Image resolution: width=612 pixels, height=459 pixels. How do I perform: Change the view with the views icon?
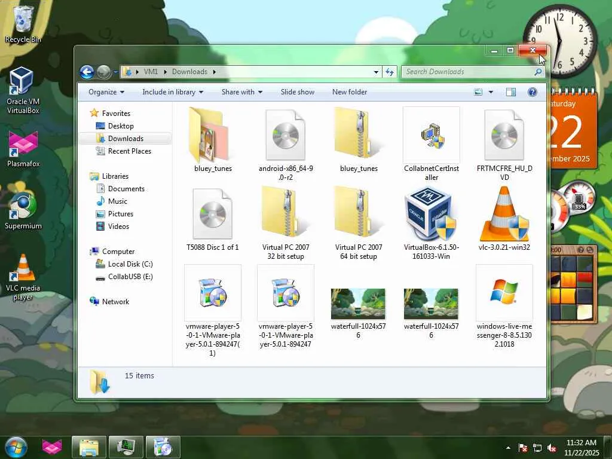point(478,92)
